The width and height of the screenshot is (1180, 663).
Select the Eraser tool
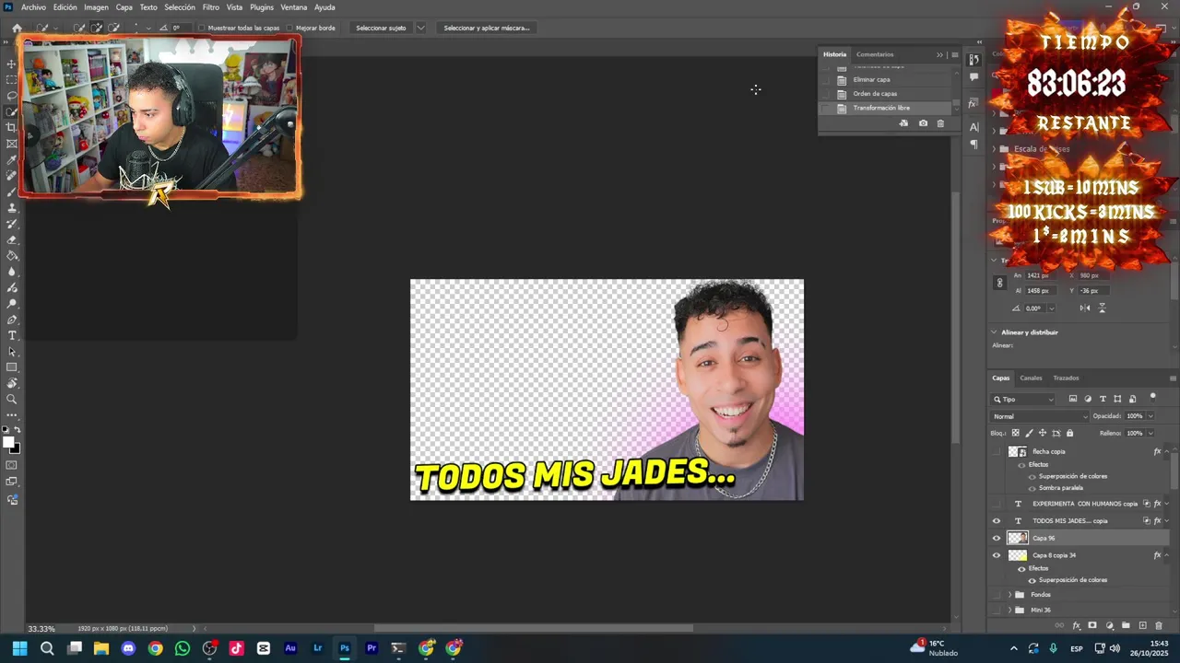pos(12,239)
